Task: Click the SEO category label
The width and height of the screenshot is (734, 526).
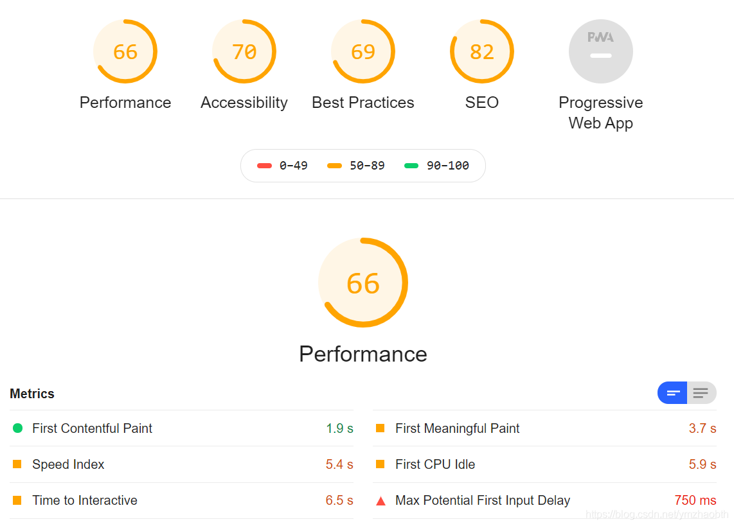Action: tap(481, 102)
